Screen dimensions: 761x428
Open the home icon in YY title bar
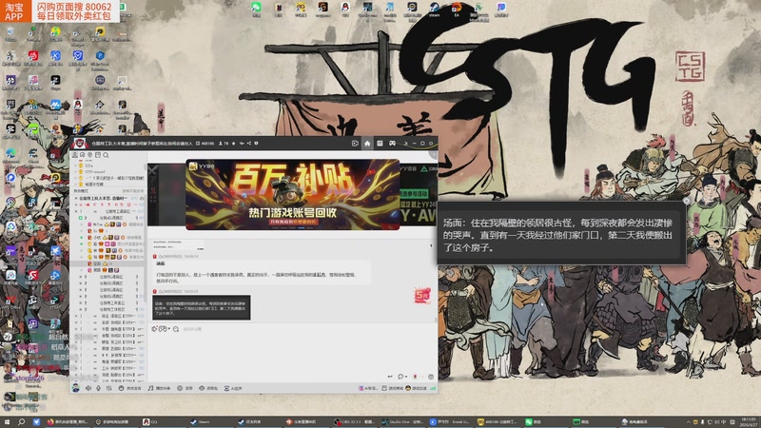tap(367, 144)
